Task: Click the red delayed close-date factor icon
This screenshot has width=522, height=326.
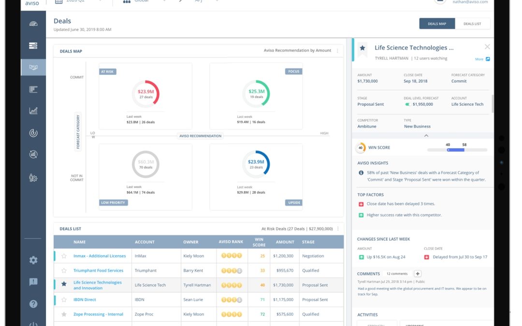Action: (361, 204)
